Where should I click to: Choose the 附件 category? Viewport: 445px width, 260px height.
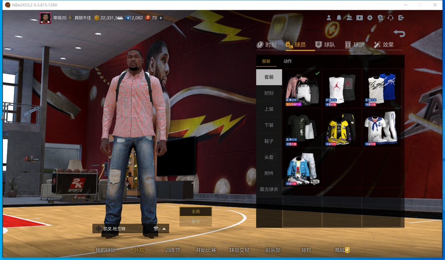click(269, 173)
